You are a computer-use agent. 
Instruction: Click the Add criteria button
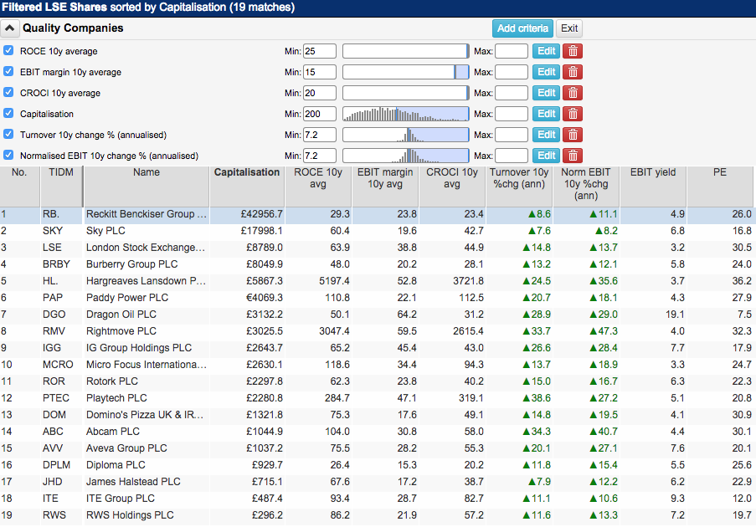(x=522, y=28)
